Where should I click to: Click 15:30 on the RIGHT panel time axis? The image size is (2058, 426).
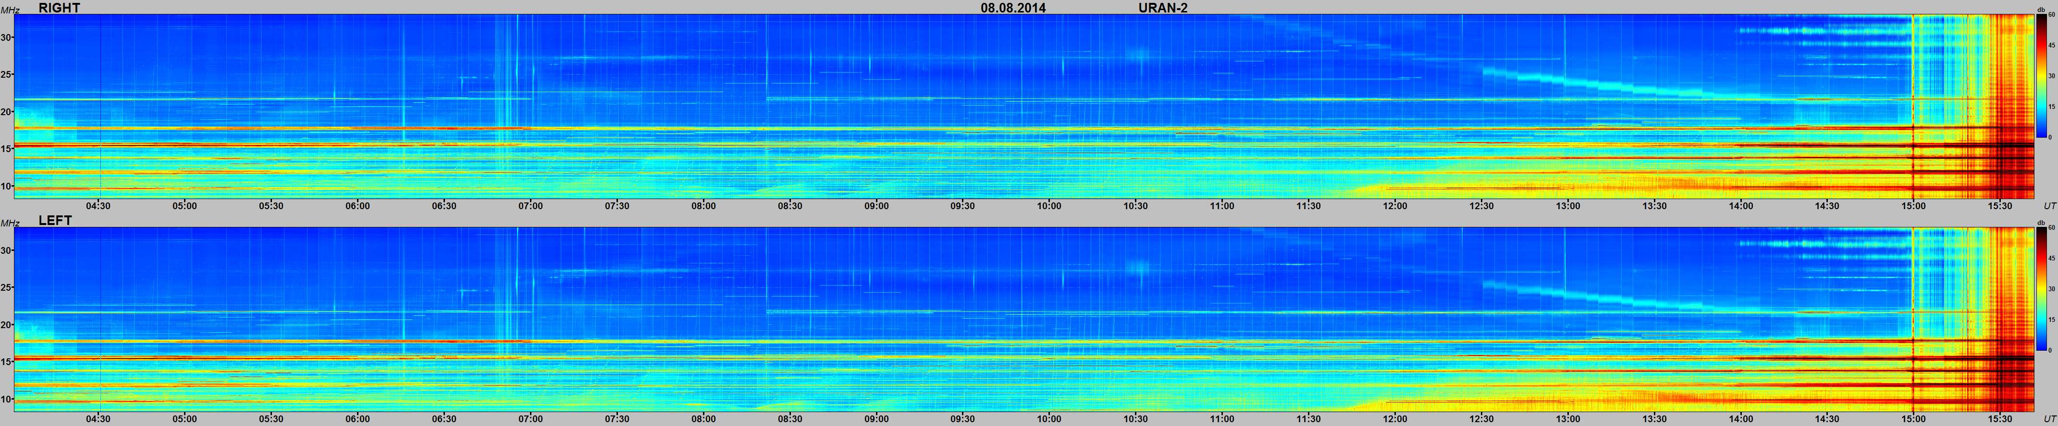(x=2000, y=206)
